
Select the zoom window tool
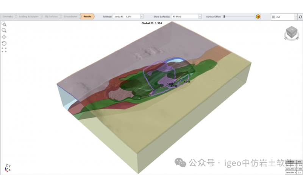[4, 24]
